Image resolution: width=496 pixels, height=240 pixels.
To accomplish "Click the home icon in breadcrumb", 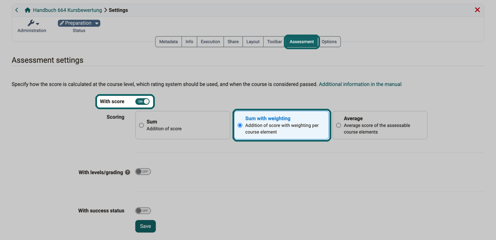I will [28, 10].
